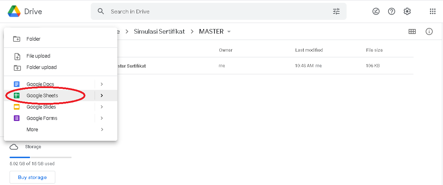The width and height of the screenshot is (443, 185).
Task: Click the 106 KB file size
Action: [x=373, y=66]
